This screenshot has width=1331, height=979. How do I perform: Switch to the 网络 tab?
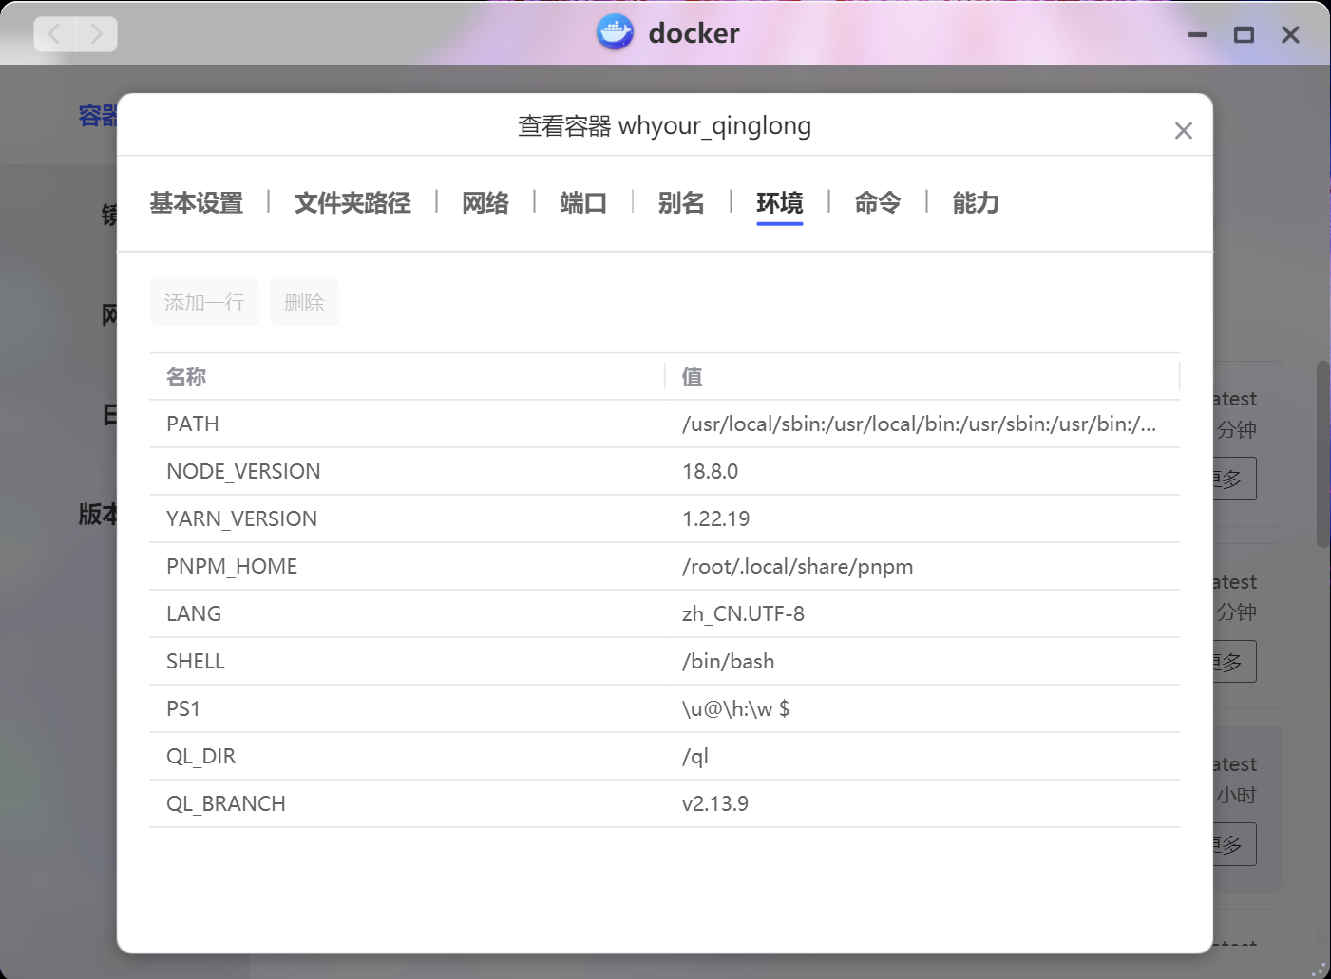coord(485,203)
